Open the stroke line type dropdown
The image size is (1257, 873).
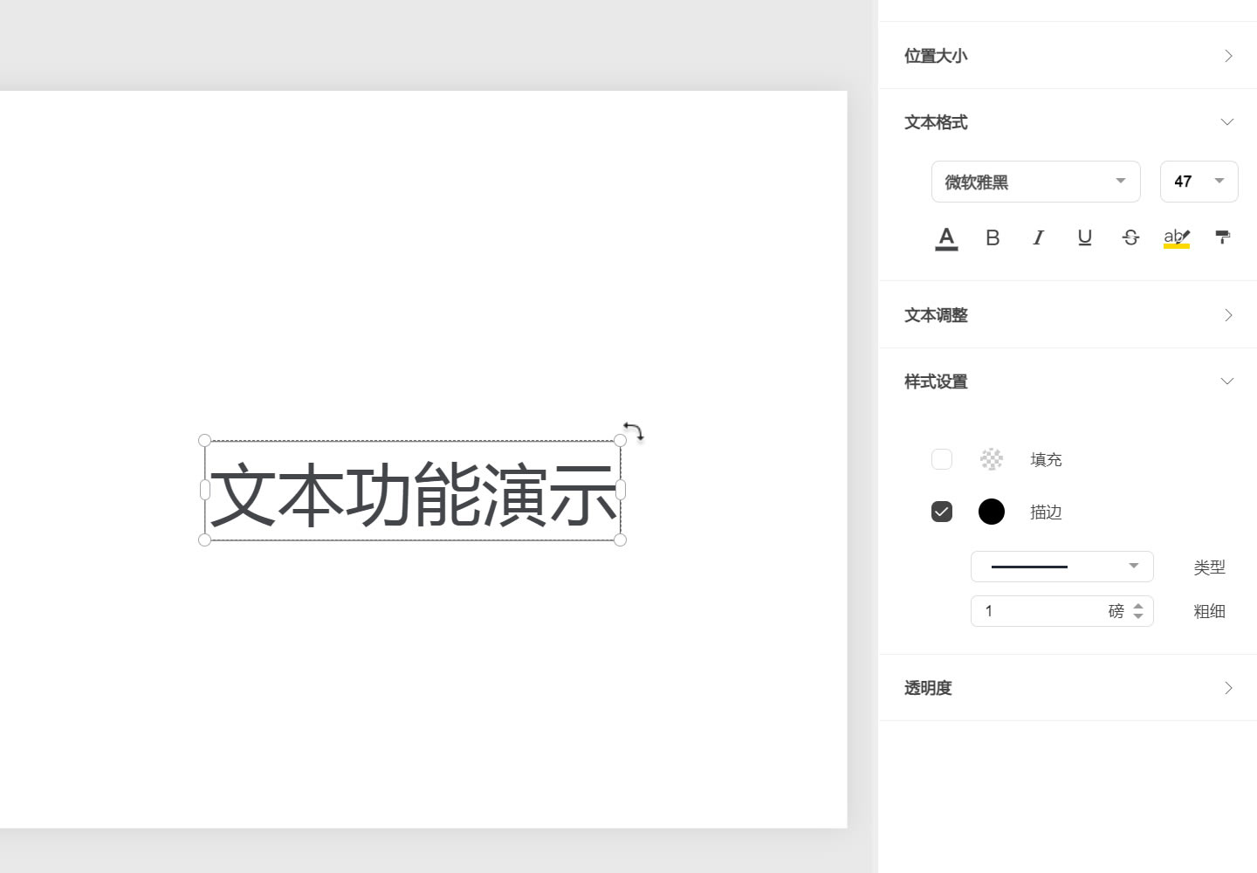(x=1062, y=567)
